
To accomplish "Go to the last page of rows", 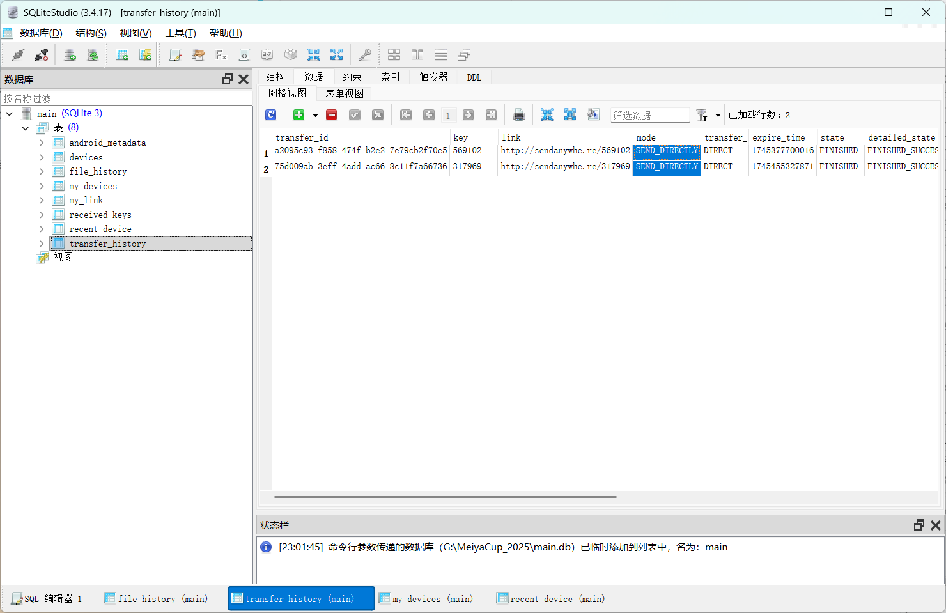I will coord(491,115).
